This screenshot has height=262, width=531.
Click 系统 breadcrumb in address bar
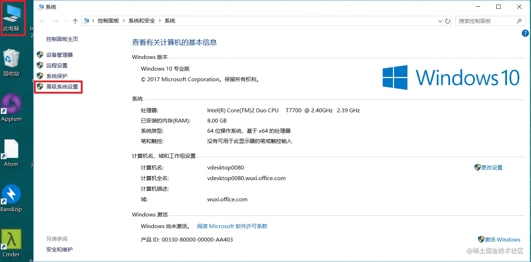coord(170,21)
